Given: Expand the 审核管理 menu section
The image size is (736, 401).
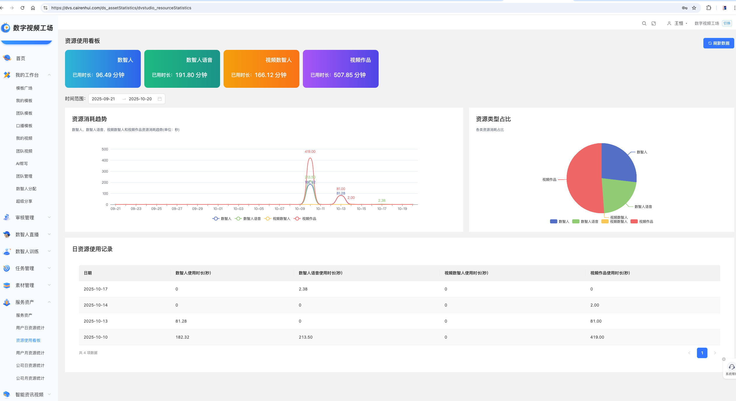Looking at the screenshot, I should click(49, 217).
